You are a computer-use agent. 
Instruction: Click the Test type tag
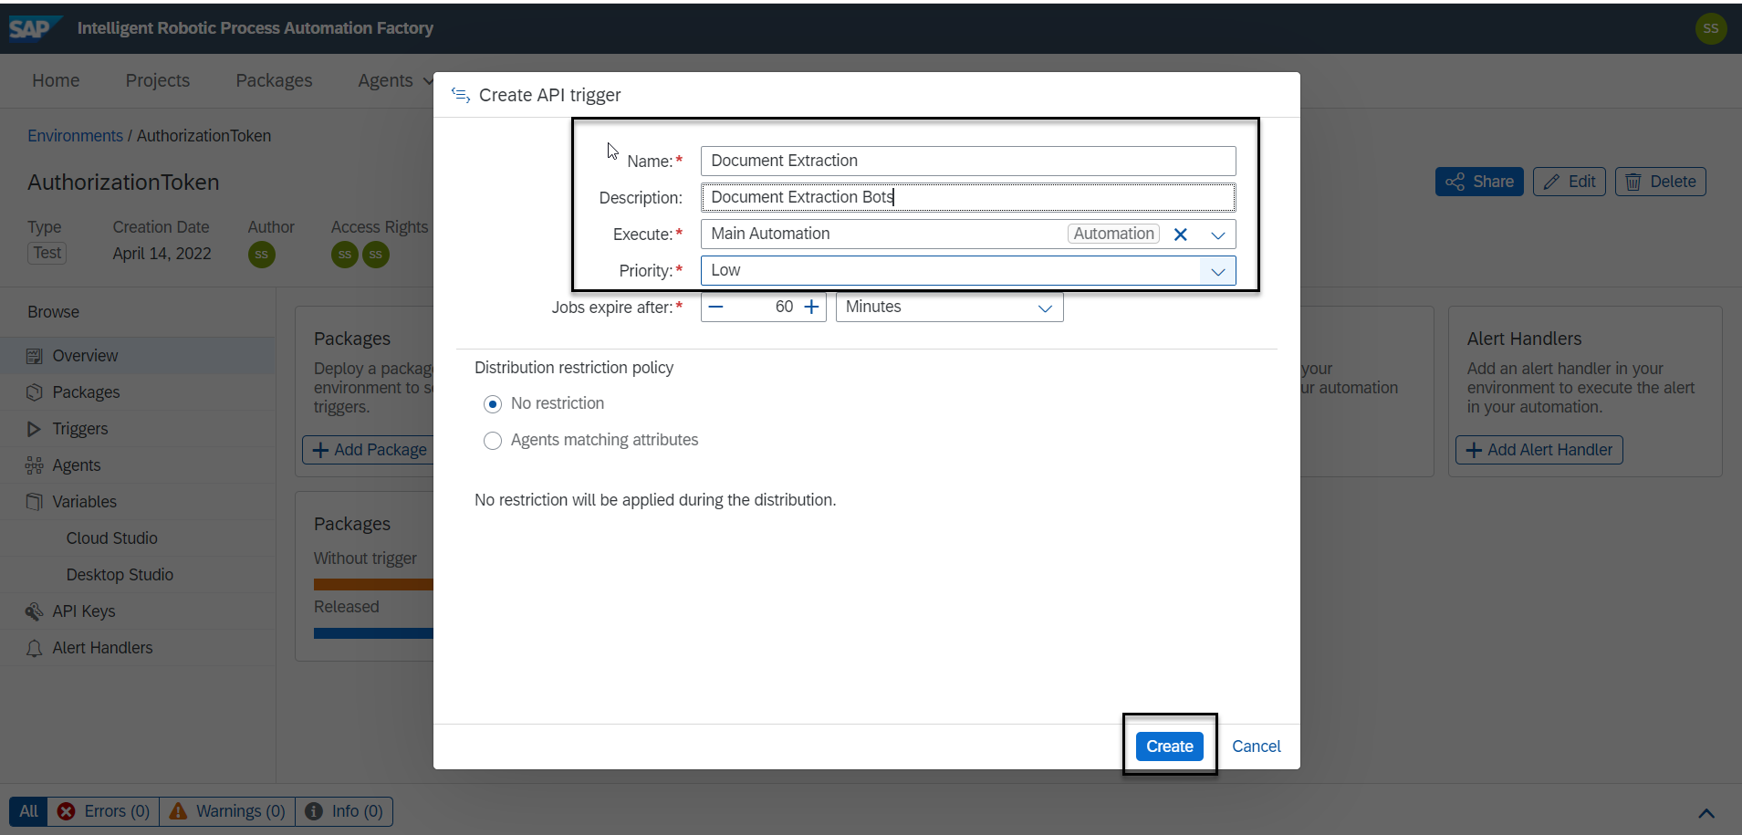pos(47,253)
